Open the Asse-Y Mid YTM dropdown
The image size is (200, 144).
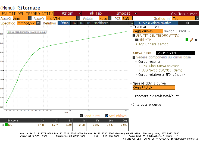point(78,18)
